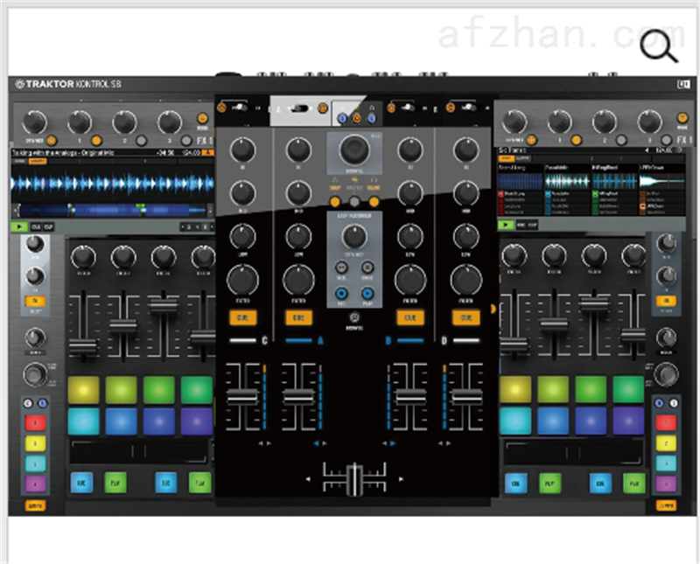Tap the left deck yellow top-left pad
The width and height of the screenshot is (700, 564).
point(83,390)
